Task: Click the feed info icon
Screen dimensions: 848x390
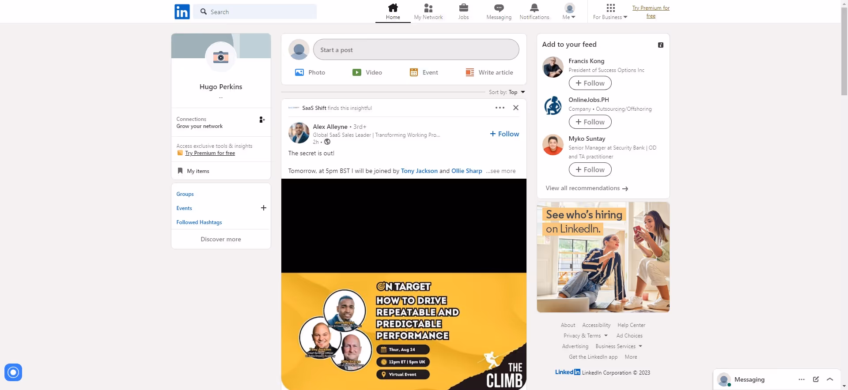Action: 661,45
